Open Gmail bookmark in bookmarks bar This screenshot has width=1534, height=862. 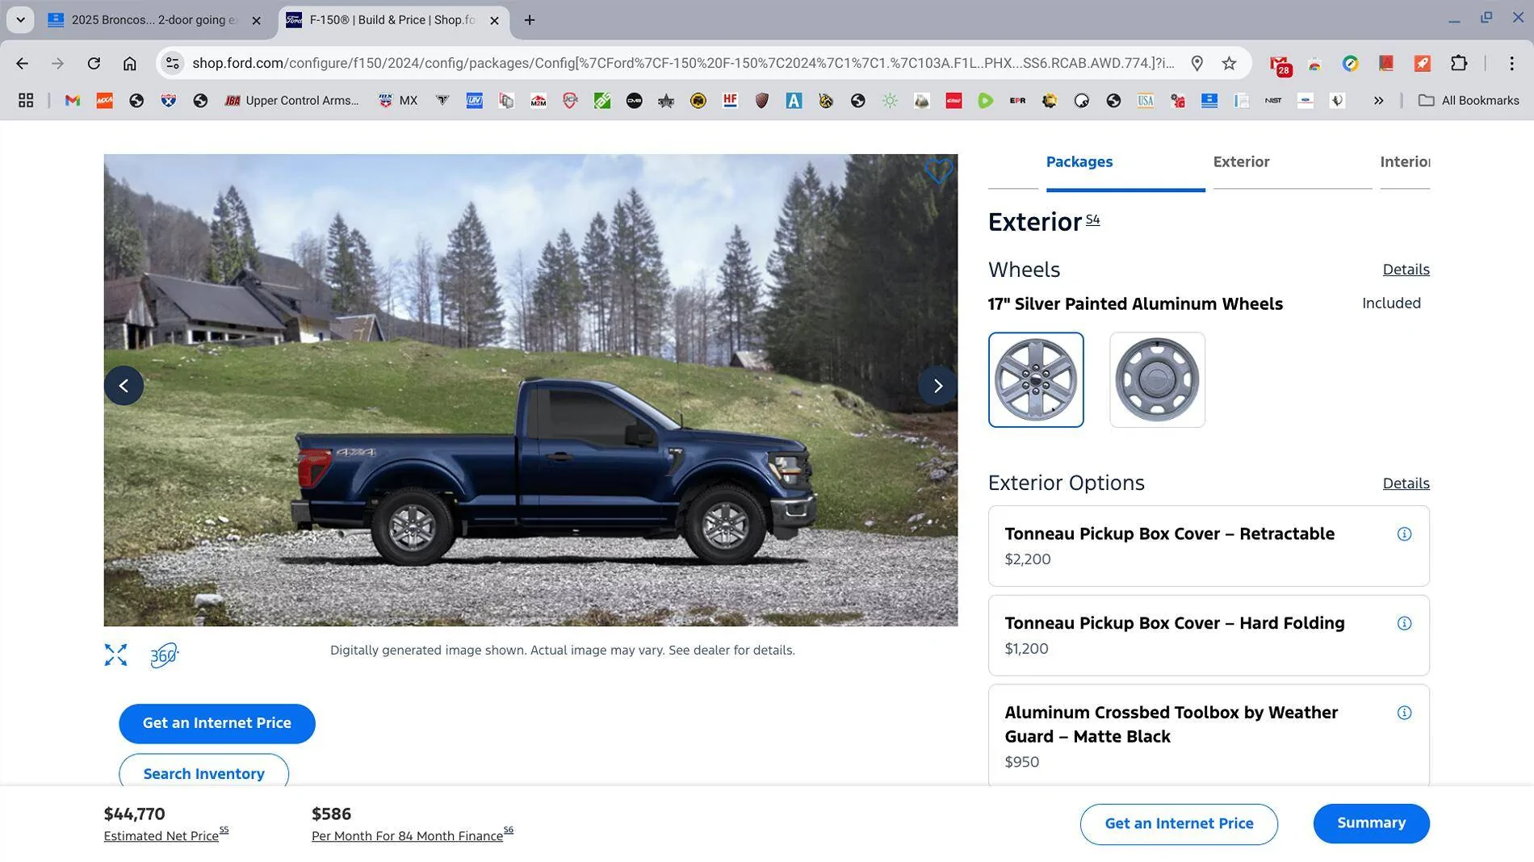click(73, 101)
